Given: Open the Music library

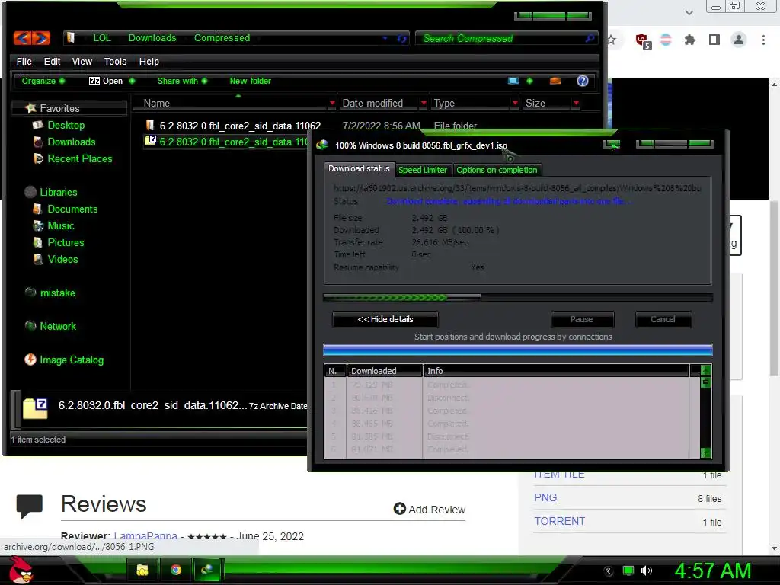Looking at the screenshot, I should tap(61, 225).
